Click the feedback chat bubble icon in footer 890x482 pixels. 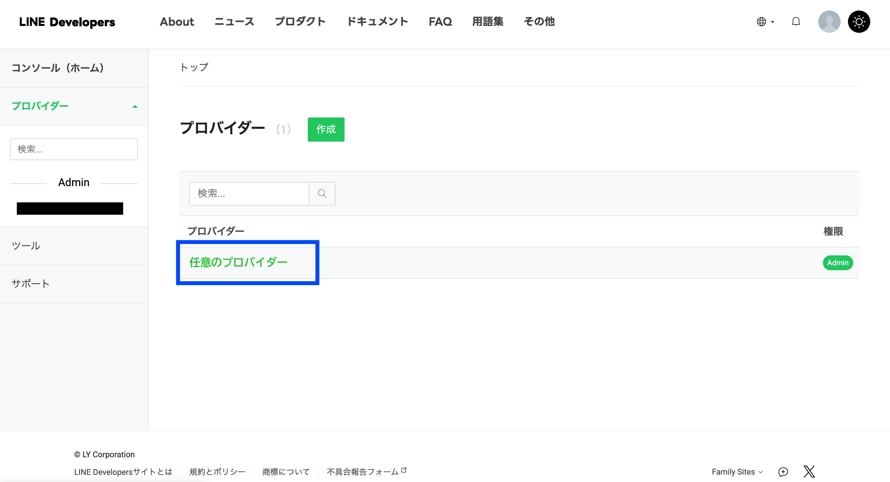pos(783,471)
